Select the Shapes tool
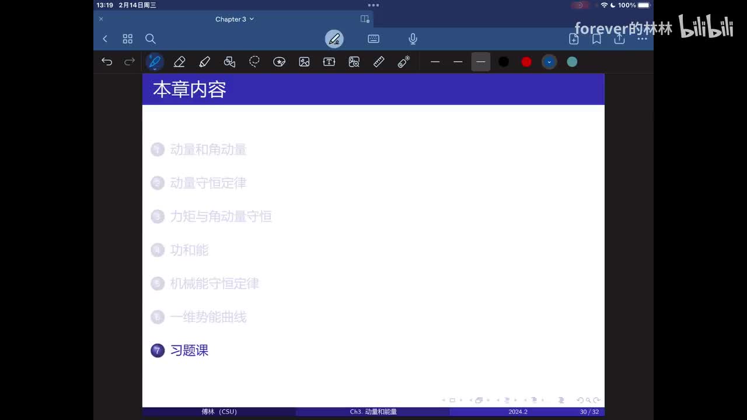 [x=229, y=62]
